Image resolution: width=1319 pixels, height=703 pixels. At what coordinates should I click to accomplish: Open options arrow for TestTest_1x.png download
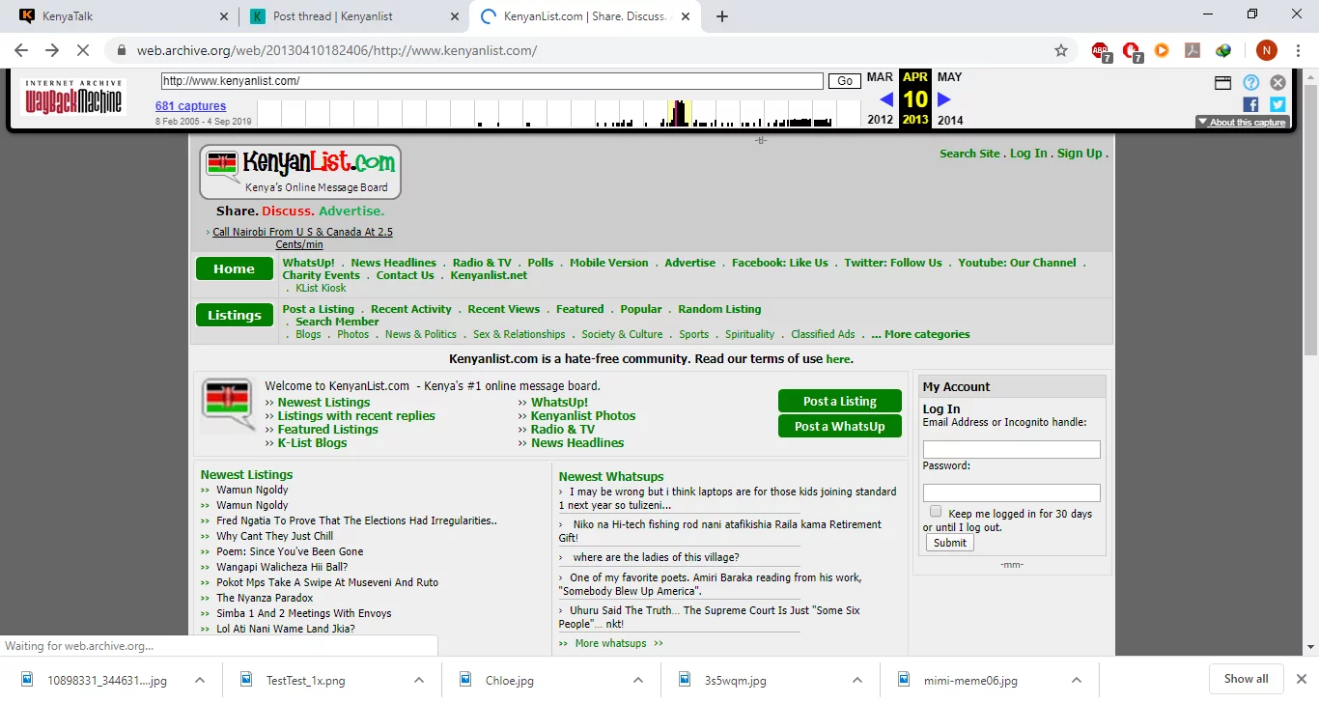[419, 680]
